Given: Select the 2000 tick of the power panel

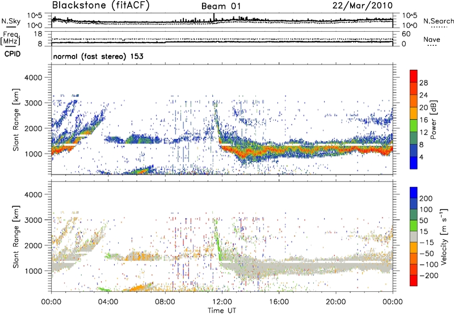Looking at the screenshot, I should (x=33, y=128).
